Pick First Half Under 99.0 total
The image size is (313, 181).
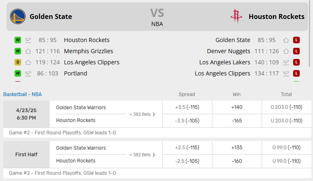pos(286,161)
